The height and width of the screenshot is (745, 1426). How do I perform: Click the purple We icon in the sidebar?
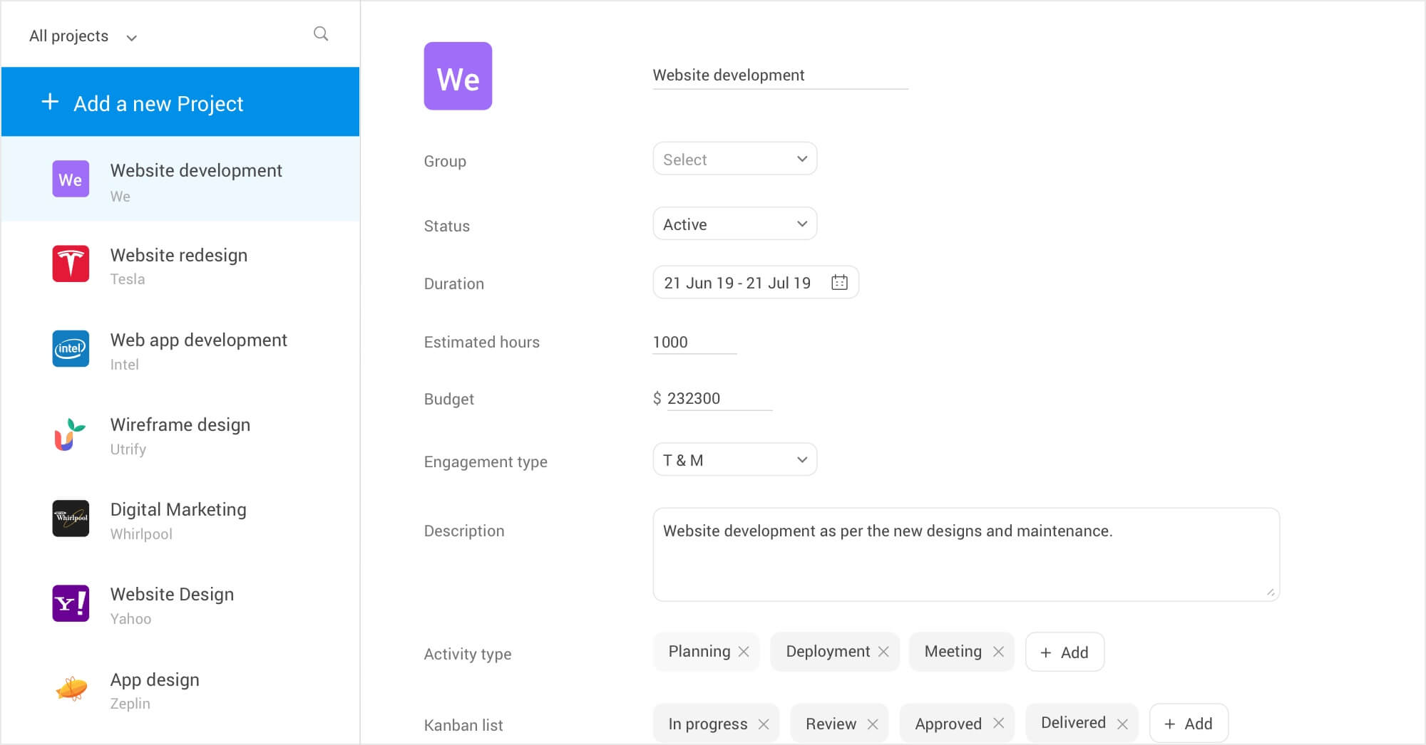click(71, 179)
